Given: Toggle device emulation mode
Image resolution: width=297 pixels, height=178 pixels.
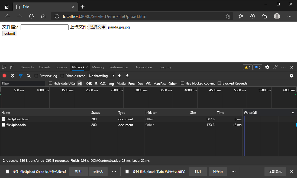Looking at the screenshot, I should click(12, 67).
